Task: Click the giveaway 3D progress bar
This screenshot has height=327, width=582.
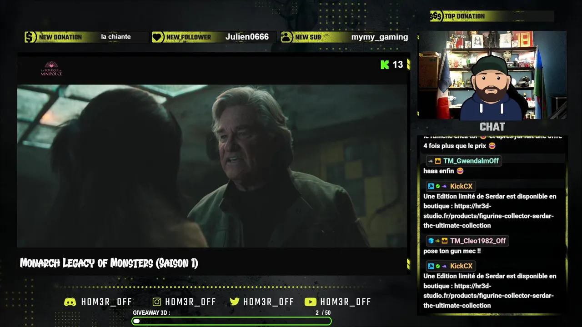Action: [x=231, y=321]
